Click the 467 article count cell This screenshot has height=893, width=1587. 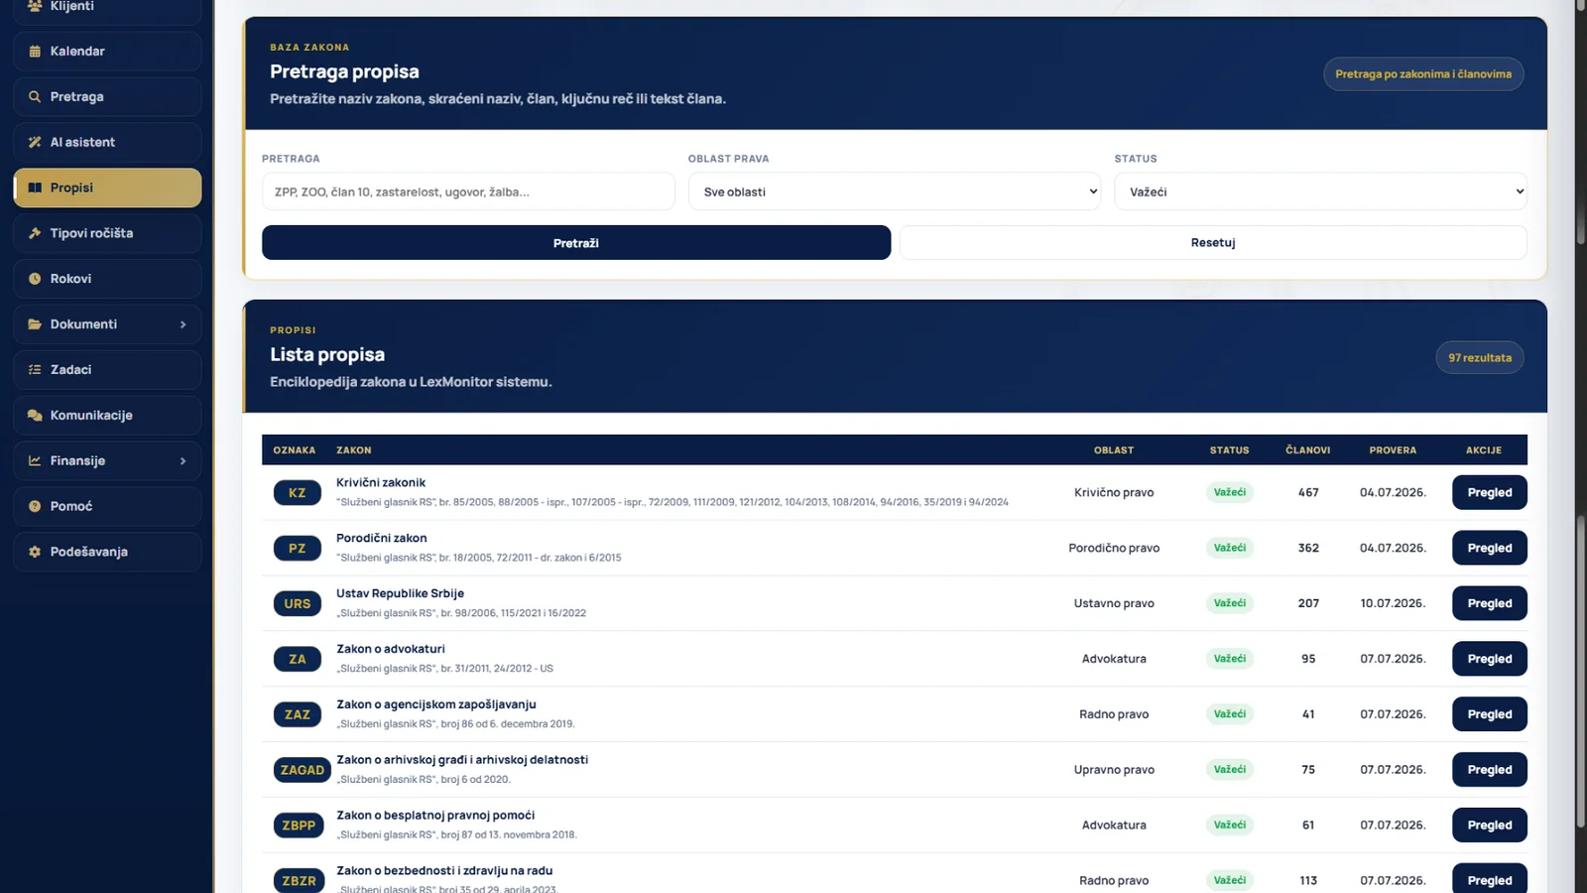[x=1308, y=493]
